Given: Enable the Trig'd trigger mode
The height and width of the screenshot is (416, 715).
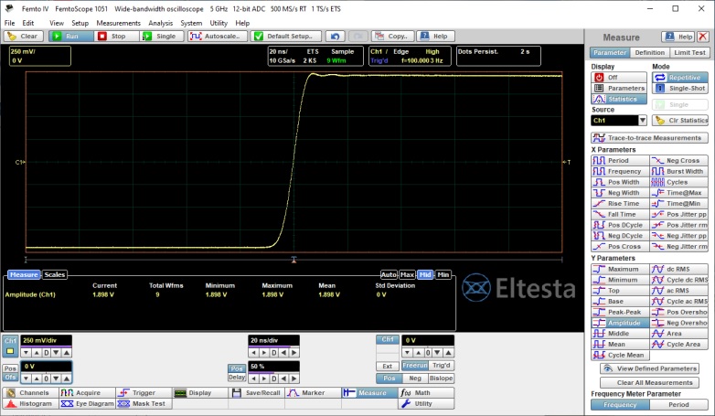Looking at the screenshot, I should click(x=440, y=366).
